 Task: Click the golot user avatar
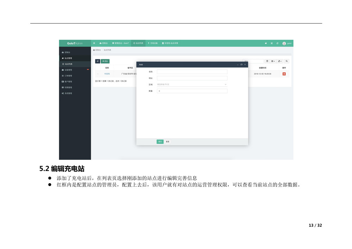[x=284, y=43]
